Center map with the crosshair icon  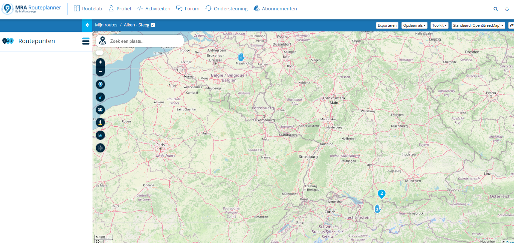tap(100, 148)
